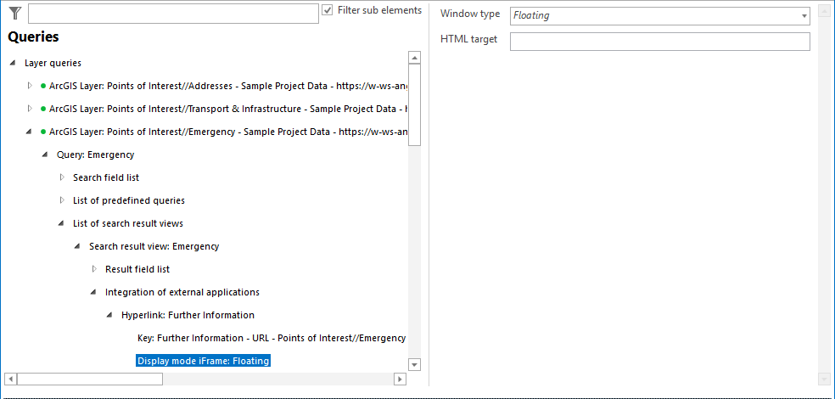The image size is (835, 399).
Task: Select the Query: Emergency item
Action: click(95, 155)
